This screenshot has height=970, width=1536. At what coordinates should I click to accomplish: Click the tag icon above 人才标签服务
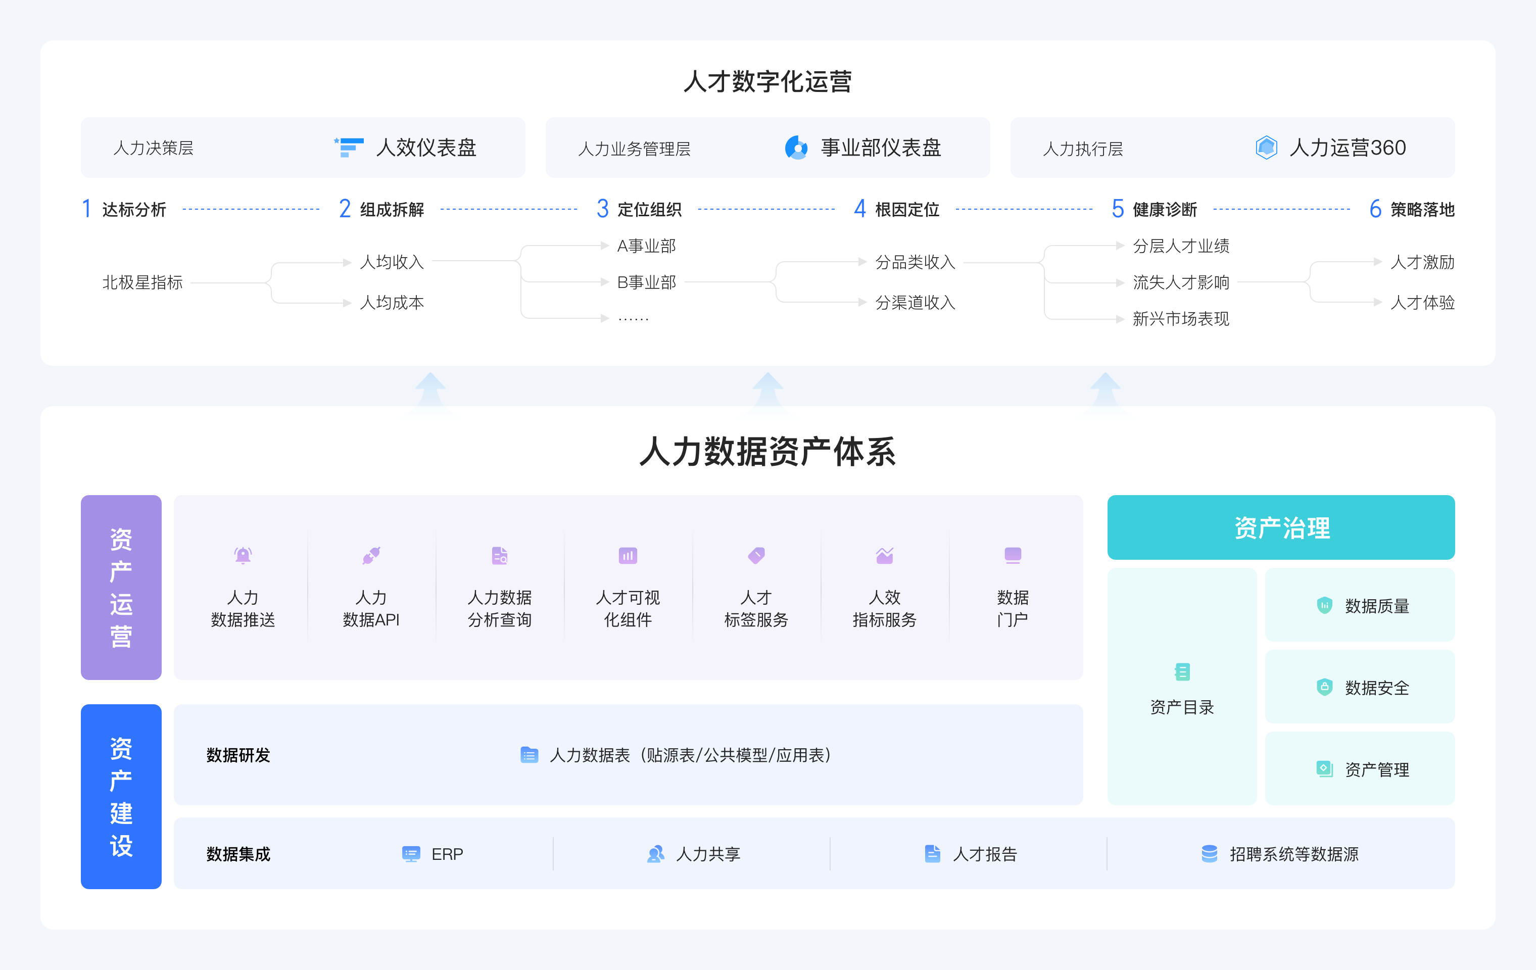[756, 555]
